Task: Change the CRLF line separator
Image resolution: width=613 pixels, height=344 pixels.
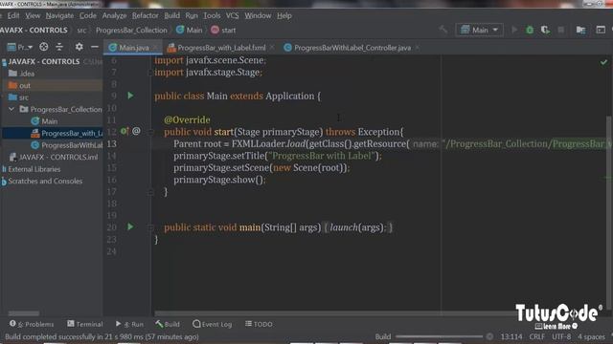Action: pos(537,336)
